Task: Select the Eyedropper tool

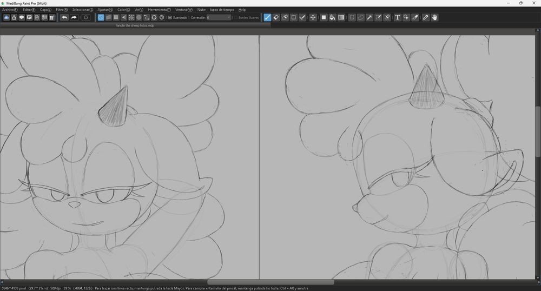Action: pos(425,17)
